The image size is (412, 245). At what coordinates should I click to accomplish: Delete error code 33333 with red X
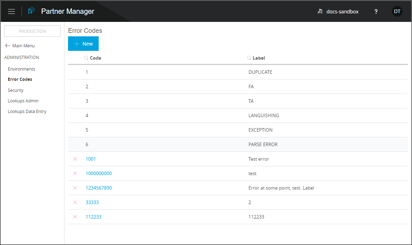point(75,202)
